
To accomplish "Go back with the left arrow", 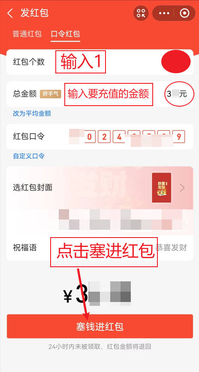I will (x=10, y=13).
